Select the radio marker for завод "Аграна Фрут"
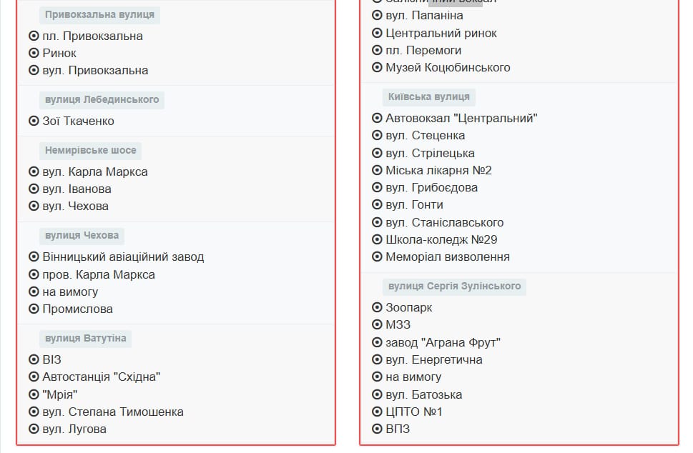The width and height of the screenshot is (693, 453). point(375,342)
